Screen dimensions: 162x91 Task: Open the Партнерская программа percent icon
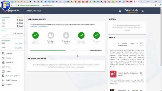3,76
